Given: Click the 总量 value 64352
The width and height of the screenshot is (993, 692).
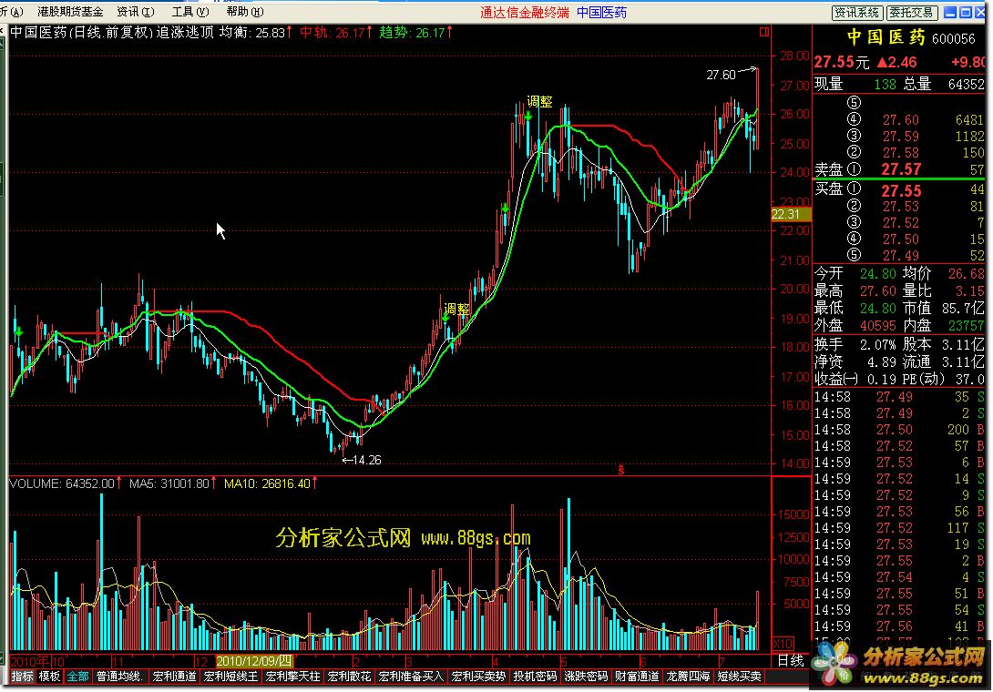Looking at the screenshot, I should [966, 84].
